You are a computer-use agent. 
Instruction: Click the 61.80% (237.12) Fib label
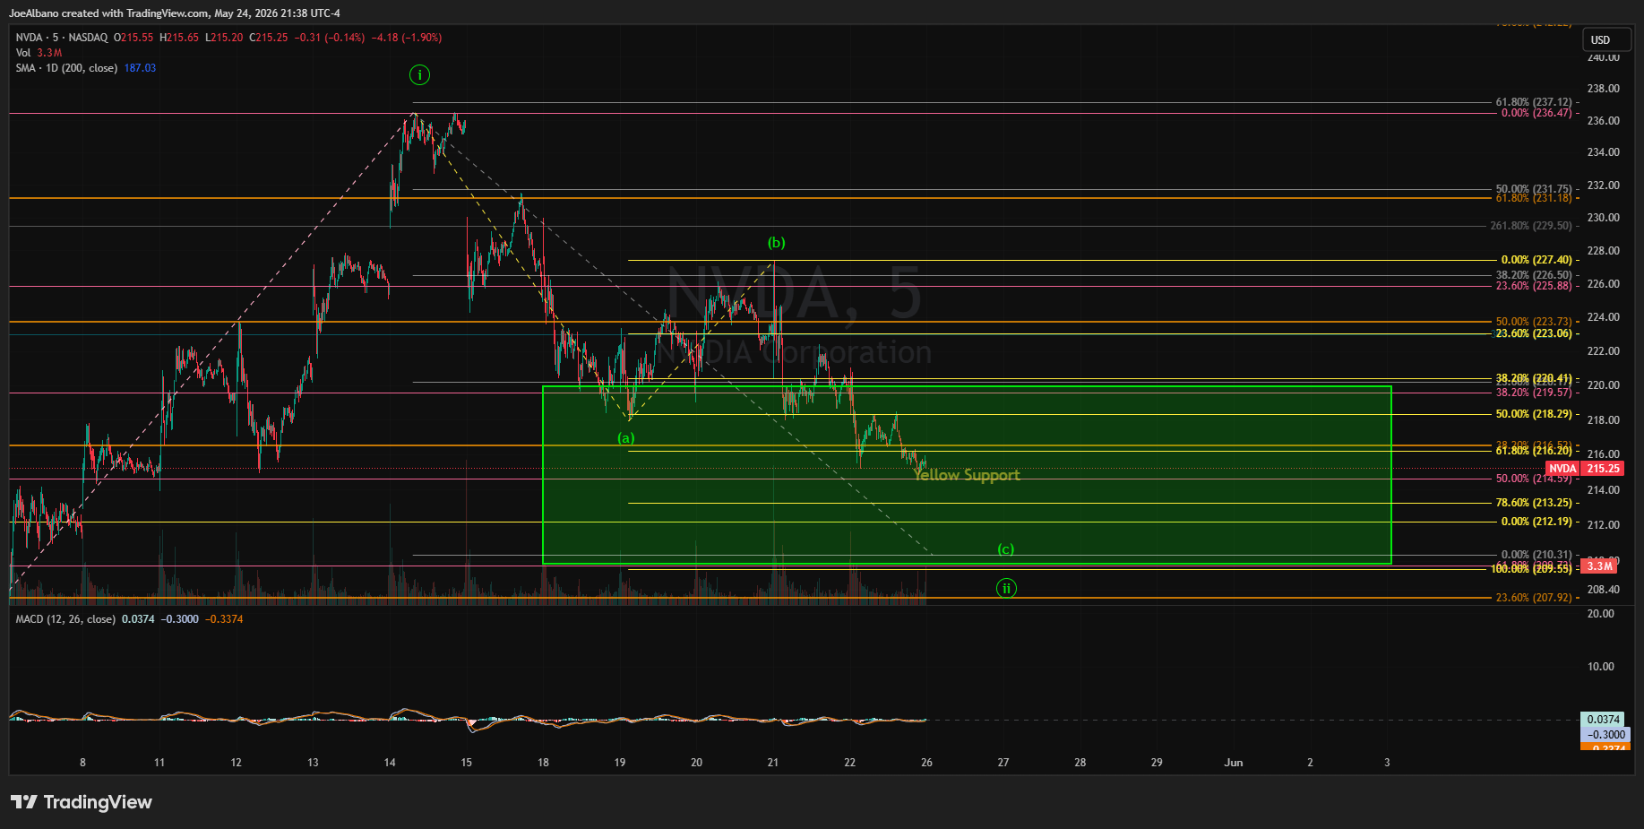[1533, 102]
